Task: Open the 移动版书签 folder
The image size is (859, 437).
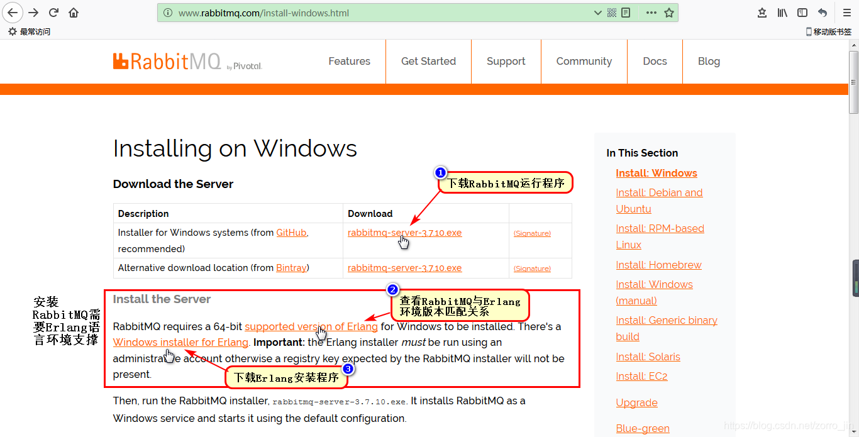Action: pyautogui.click(x=828, y=31)
